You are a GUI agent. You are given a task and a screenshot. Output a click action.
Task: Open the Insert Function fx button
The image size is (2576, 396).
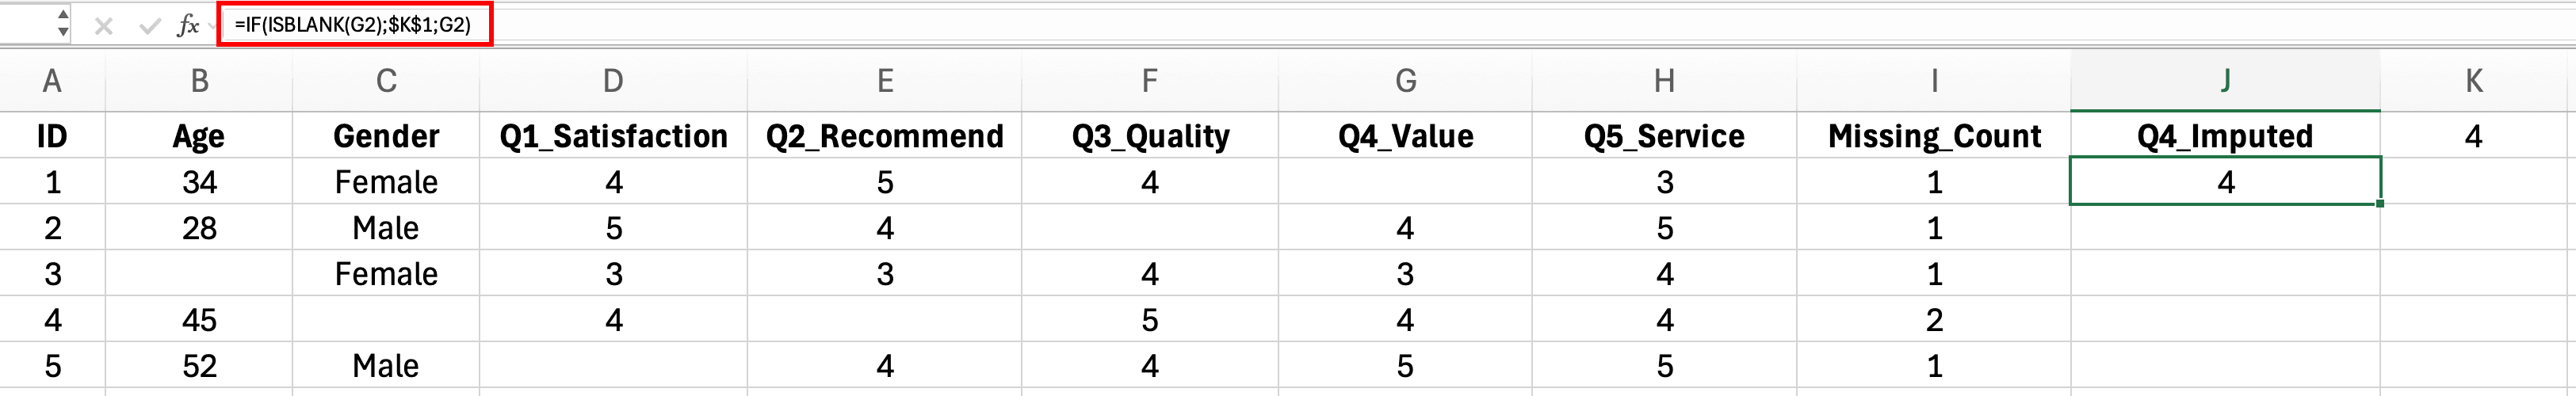point(187,26)
